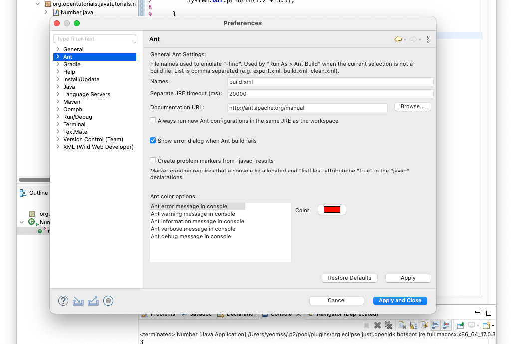
Task: Select Ant verbose message in console
Action: [x=193, y=229]
